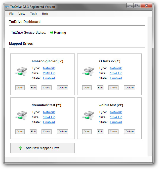This screenshot has width=159, height=169.
Task: Open the dreamhost.test (Y:) drive
Action: pos(20,132)
